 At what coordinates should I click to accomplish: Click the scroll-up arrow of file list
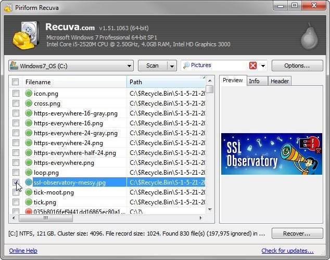210,81
